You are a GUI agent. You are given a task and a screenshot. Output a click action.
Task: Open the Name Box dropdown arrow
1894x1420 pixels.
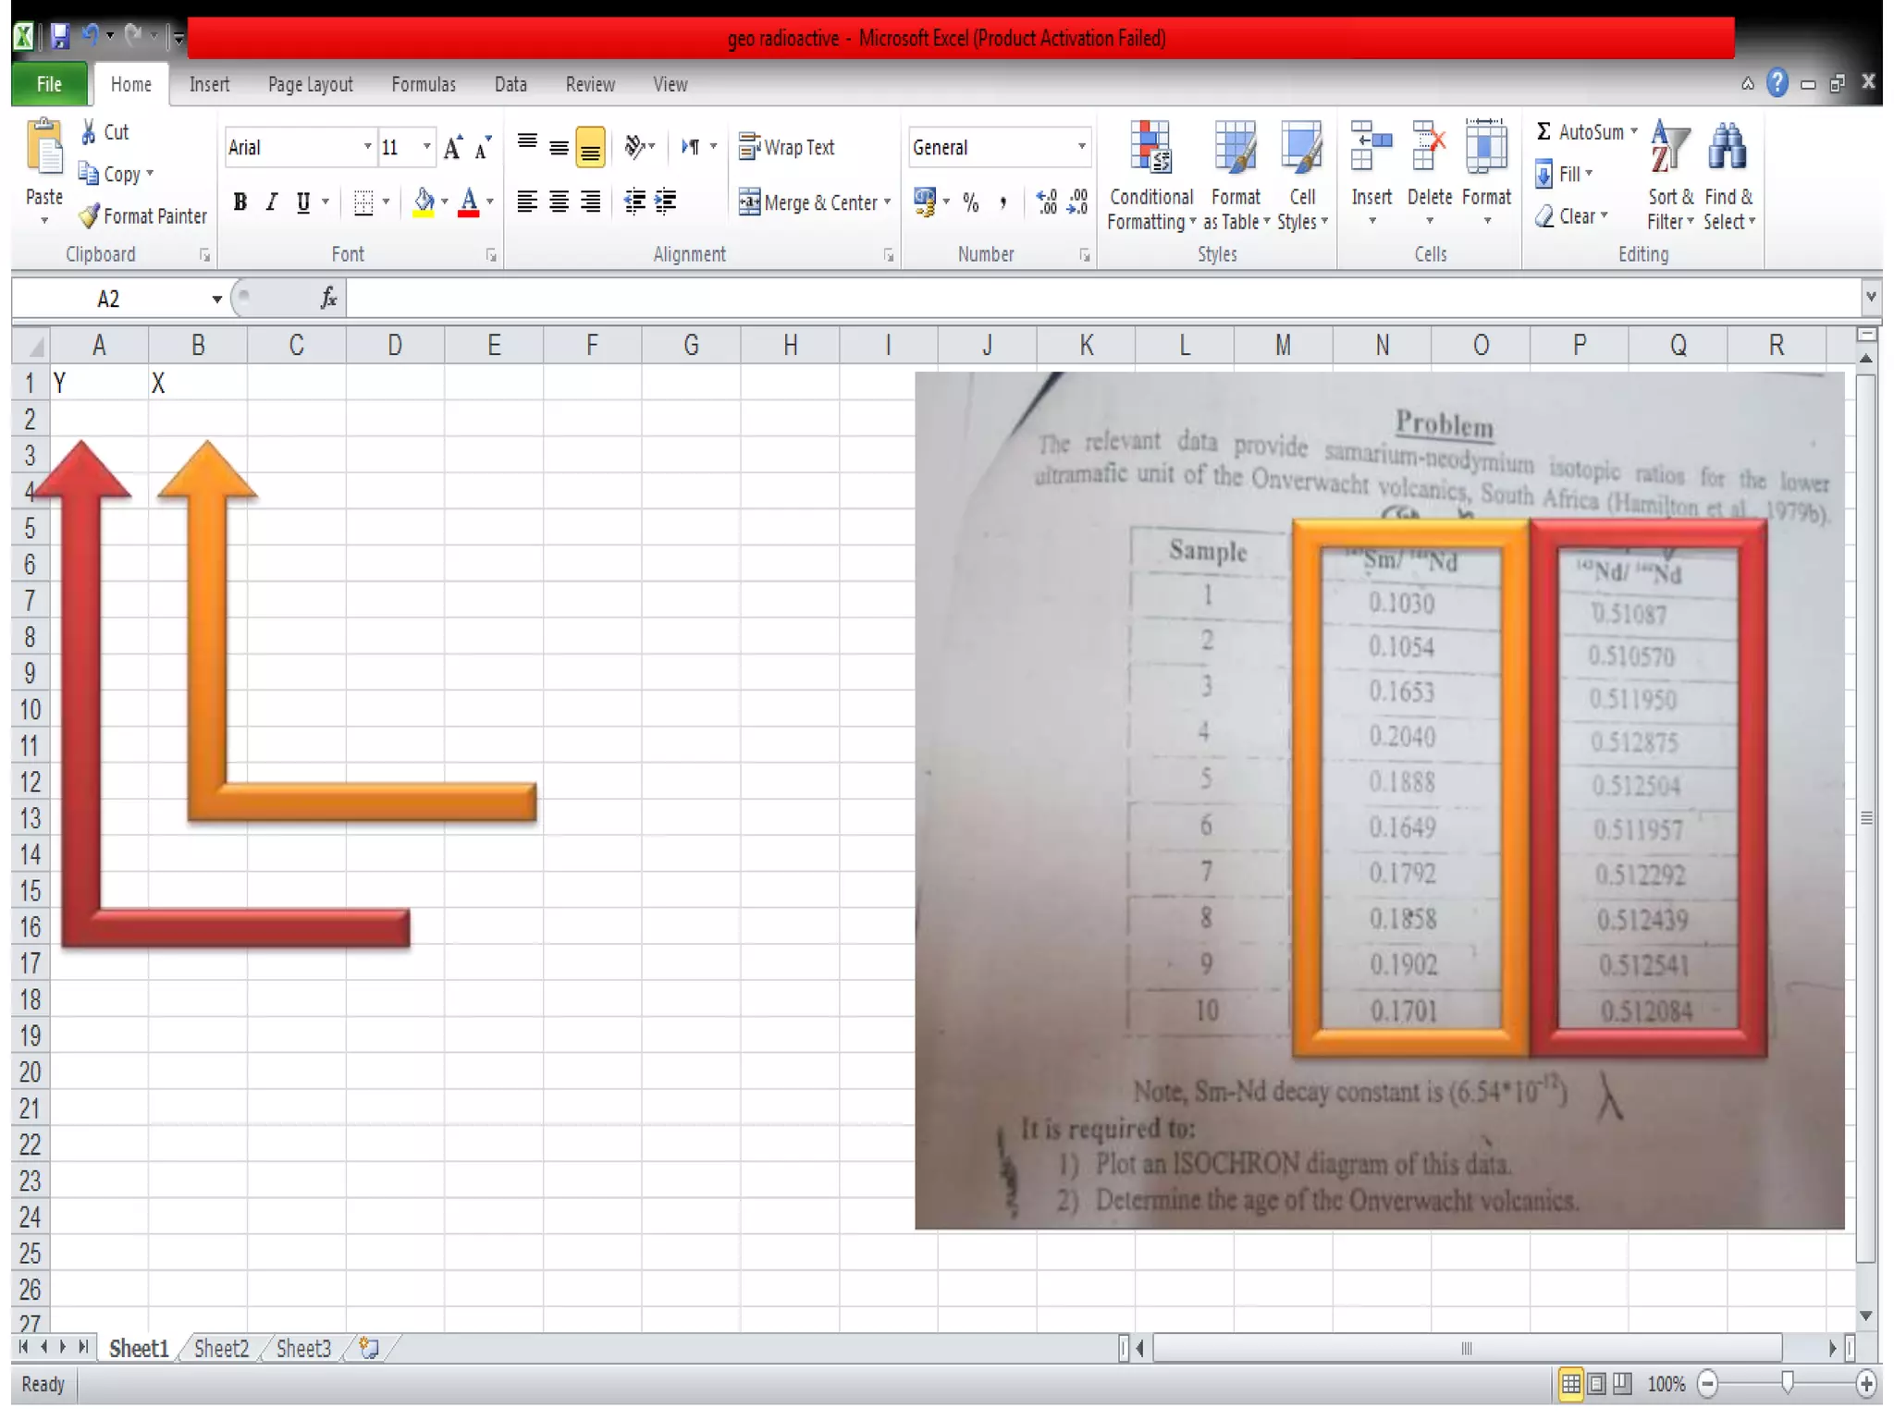click(216, 299)
